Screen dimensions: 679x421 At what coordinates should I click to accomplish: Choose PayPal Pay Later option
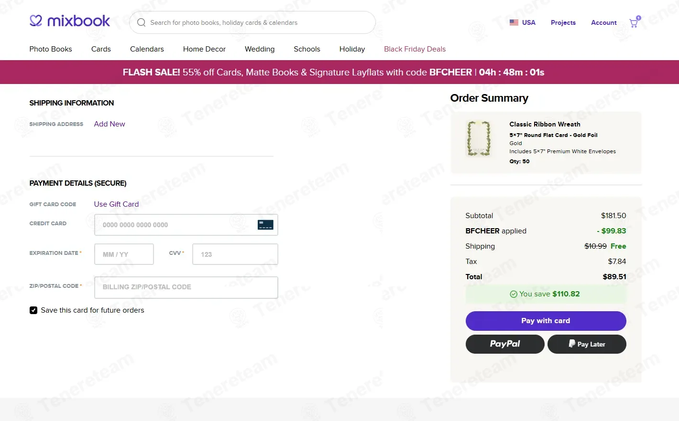point(587,344)
